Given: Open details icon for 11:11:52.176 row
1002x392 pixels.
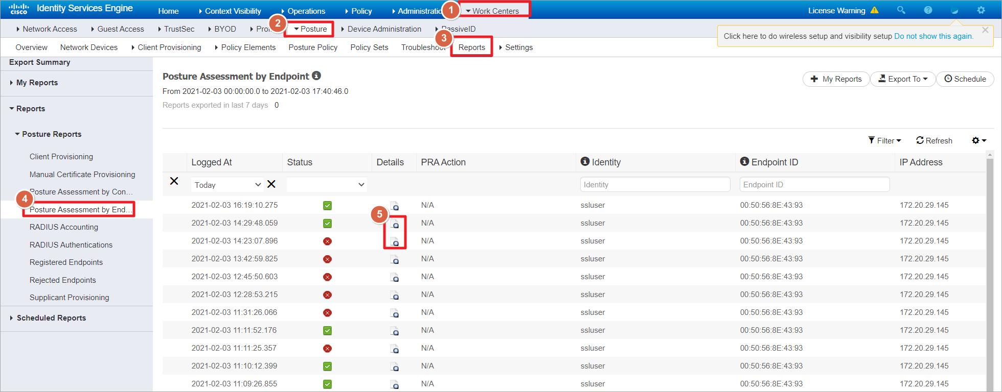Looking at the screenshot, I should coord(395,331).
